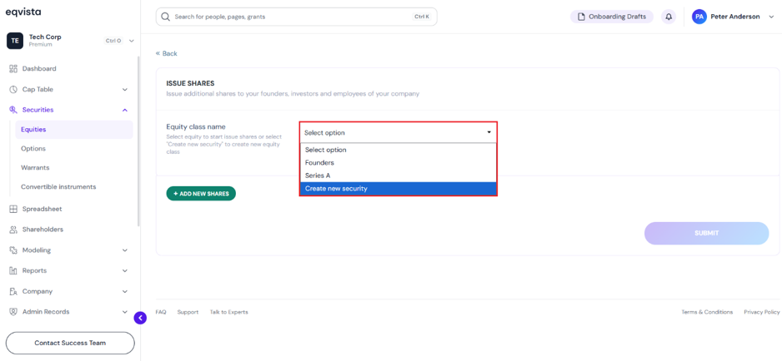Click the Submit button
782x361 pixels.
point(707,233)
